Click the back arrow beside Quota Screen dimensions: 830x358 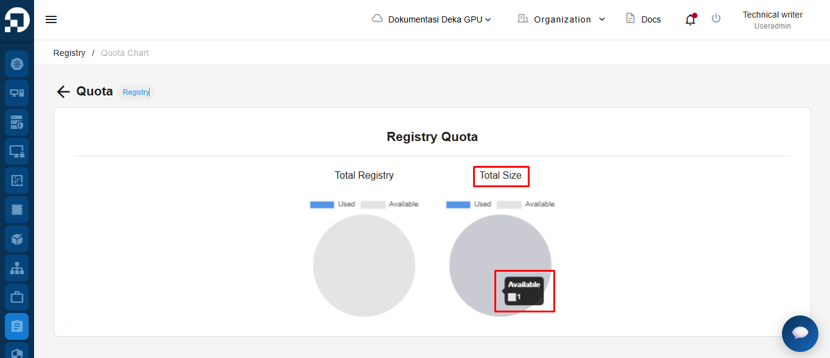point(63,92)
